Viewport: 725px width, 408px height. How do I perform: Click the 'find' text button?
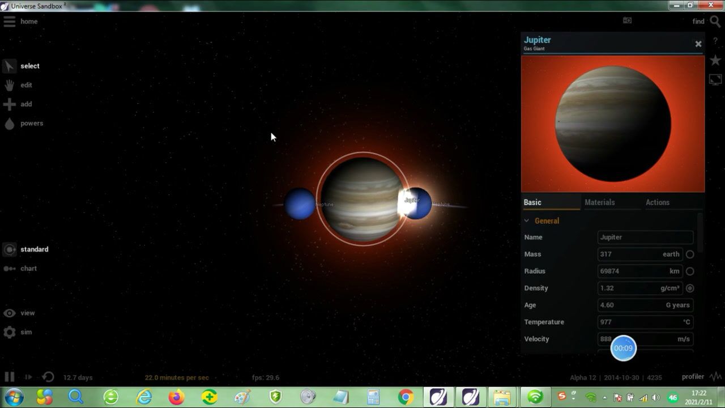tap(698, 22)
